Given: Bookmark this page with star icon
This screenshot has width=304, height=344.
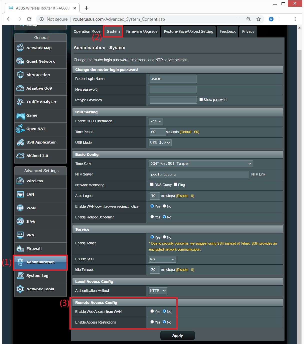Looking at the screenshot, I should point(259,19).
